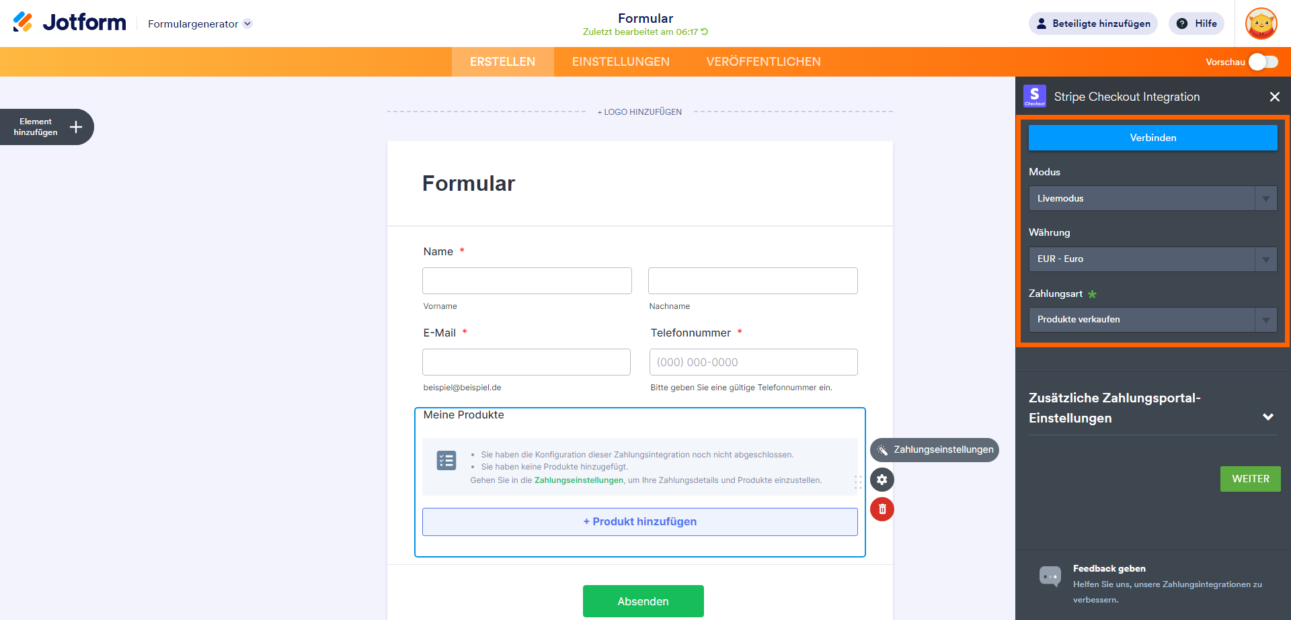Expand Zusätzliche Zahlungsportal-Einstellungen section
Viewport: 1291px width, 620px height.
(x=1267, y=417)
